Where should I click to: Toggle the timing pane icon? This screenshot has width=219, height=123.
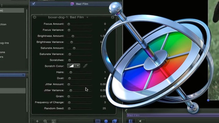(131, 121)
